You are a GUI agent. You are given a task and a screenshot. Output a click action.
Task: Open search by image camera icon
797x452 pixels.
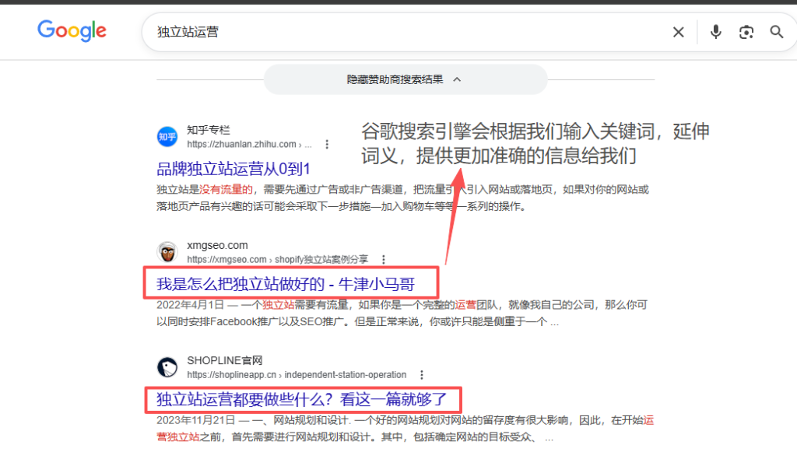746,32
